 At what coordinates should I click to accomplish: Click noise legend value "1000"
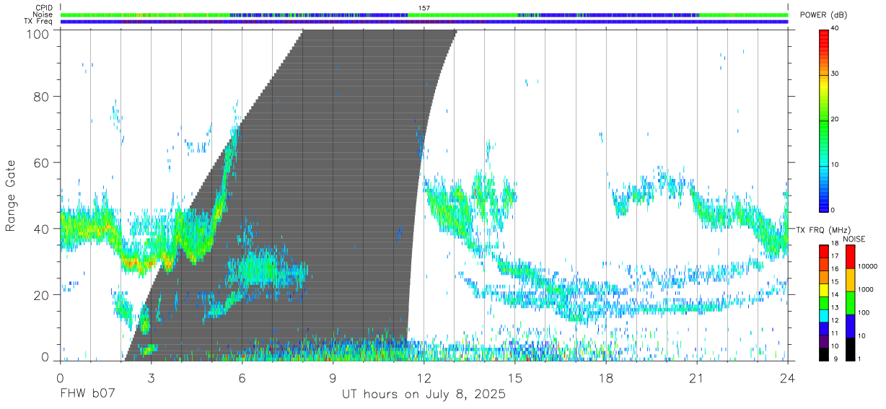865,289
